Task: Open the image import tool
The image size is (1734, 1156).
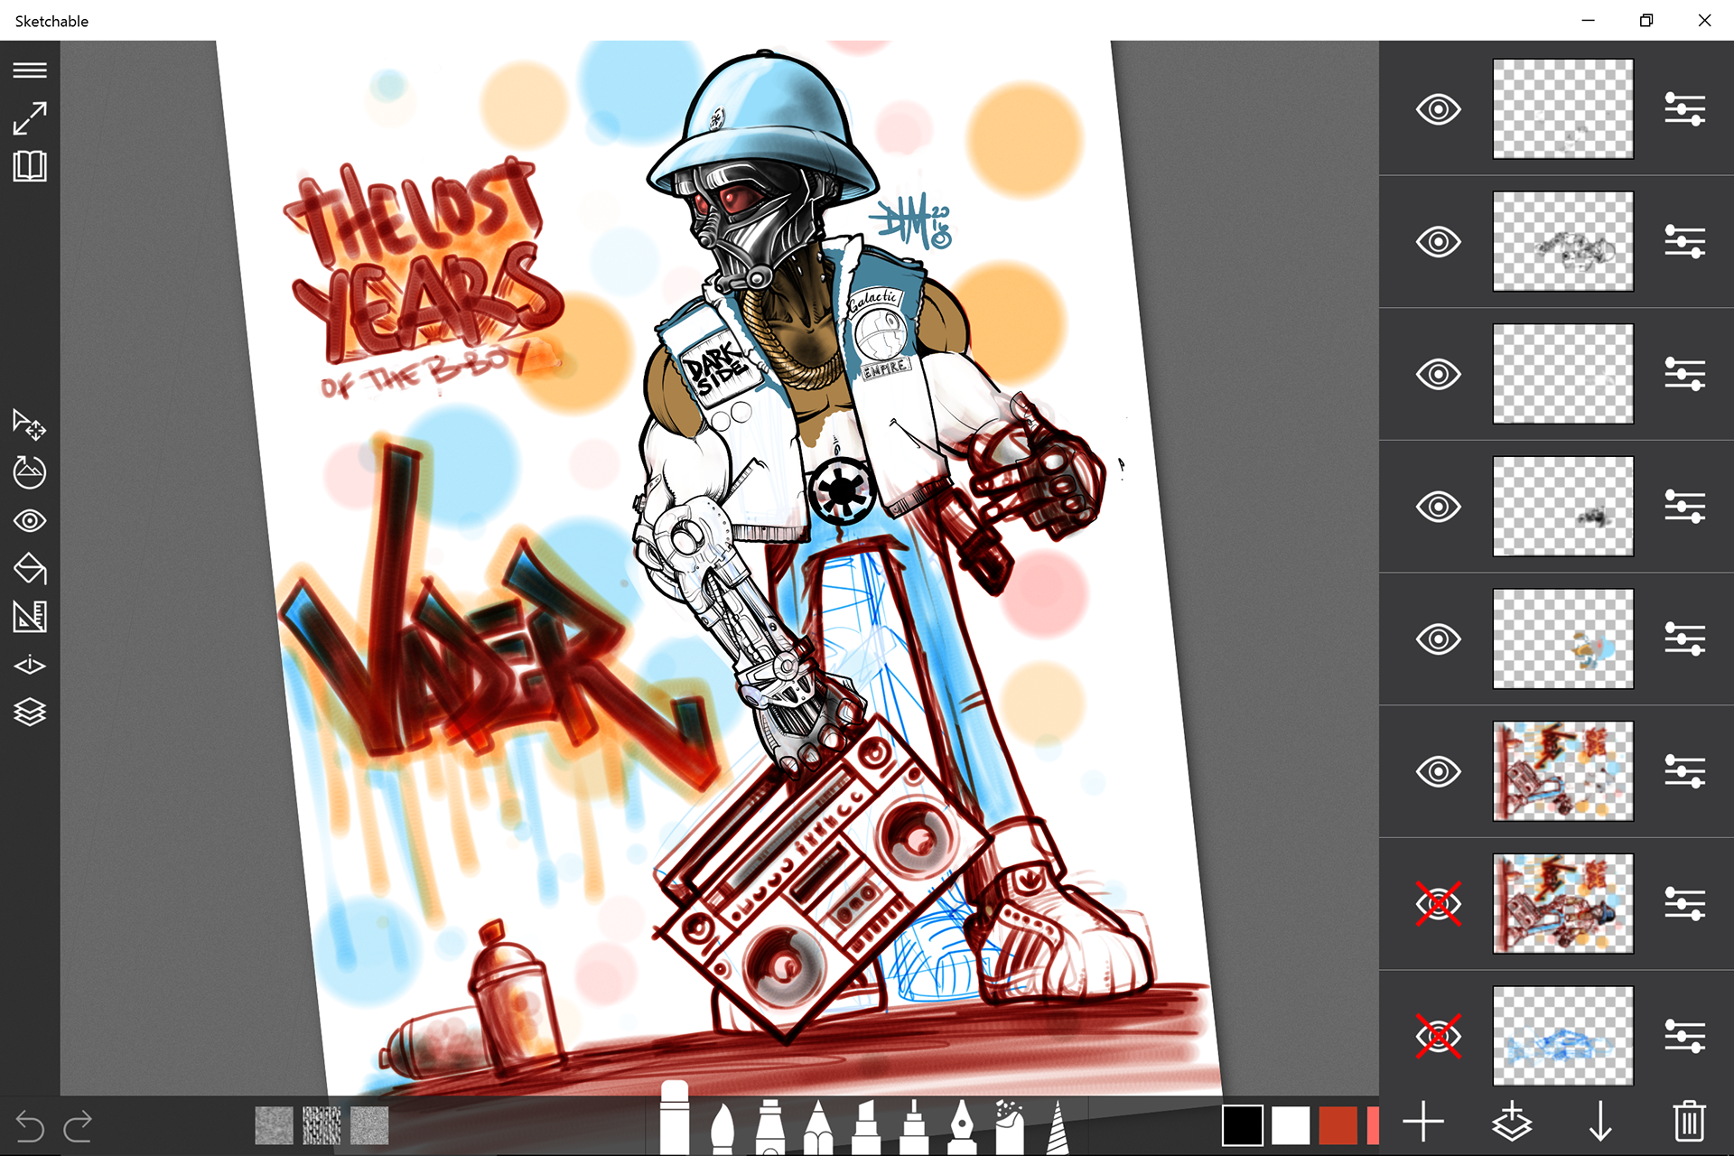Action: (x=30, y=471)
